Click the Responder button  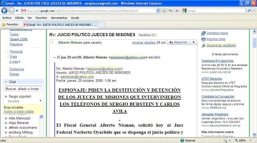pos(179,42)
